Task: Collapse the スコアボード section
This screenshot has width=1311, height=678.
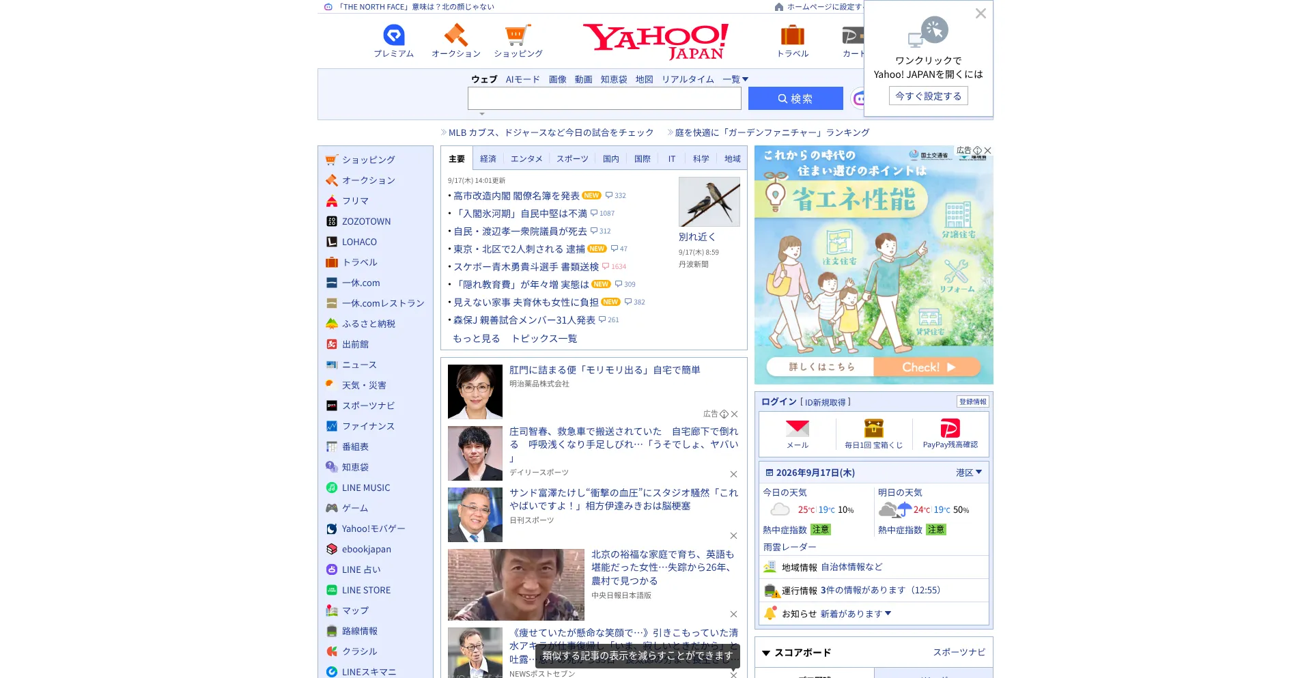Action: [x=766, y=653]
